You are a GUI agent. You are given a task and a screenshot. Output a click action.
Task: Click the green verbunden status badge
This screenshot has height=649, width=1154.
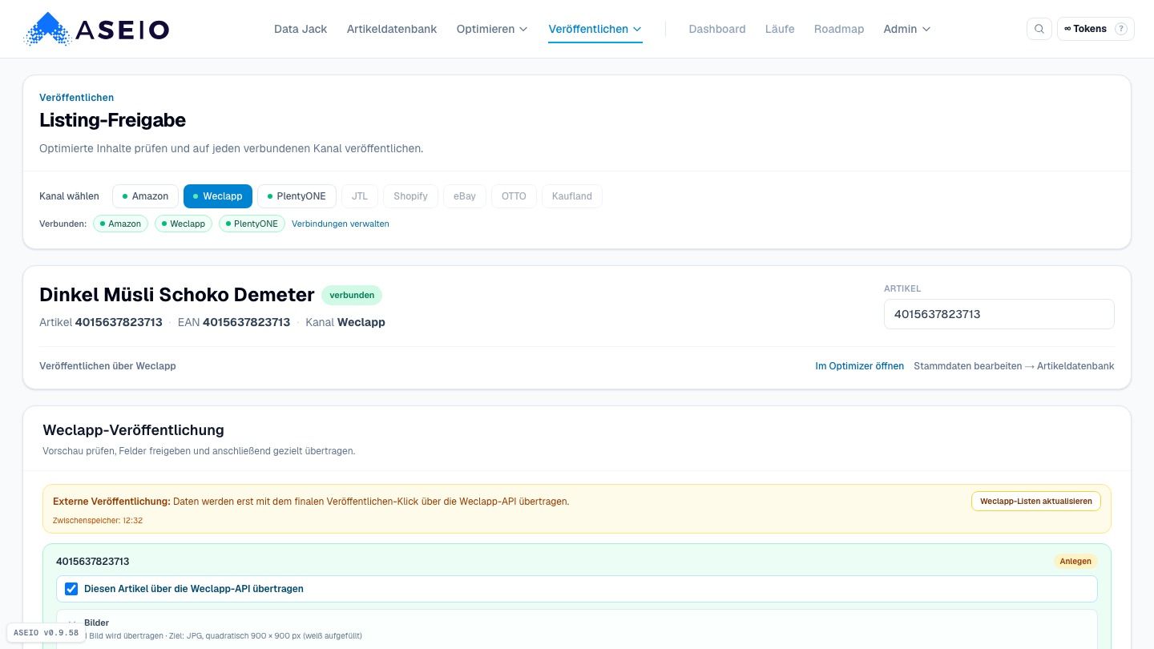click(352, 295)
